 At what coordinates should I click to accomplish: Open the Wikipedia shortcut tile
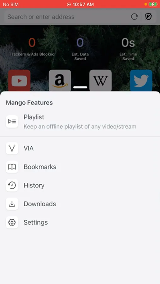point(101,80)
